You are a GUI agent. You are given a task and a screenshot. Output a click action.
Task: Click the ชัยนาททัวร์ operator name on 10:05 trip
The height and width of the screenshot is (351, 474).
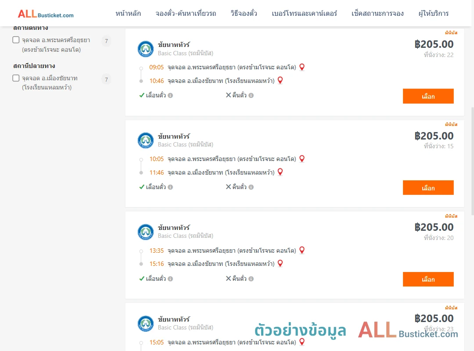174,136
